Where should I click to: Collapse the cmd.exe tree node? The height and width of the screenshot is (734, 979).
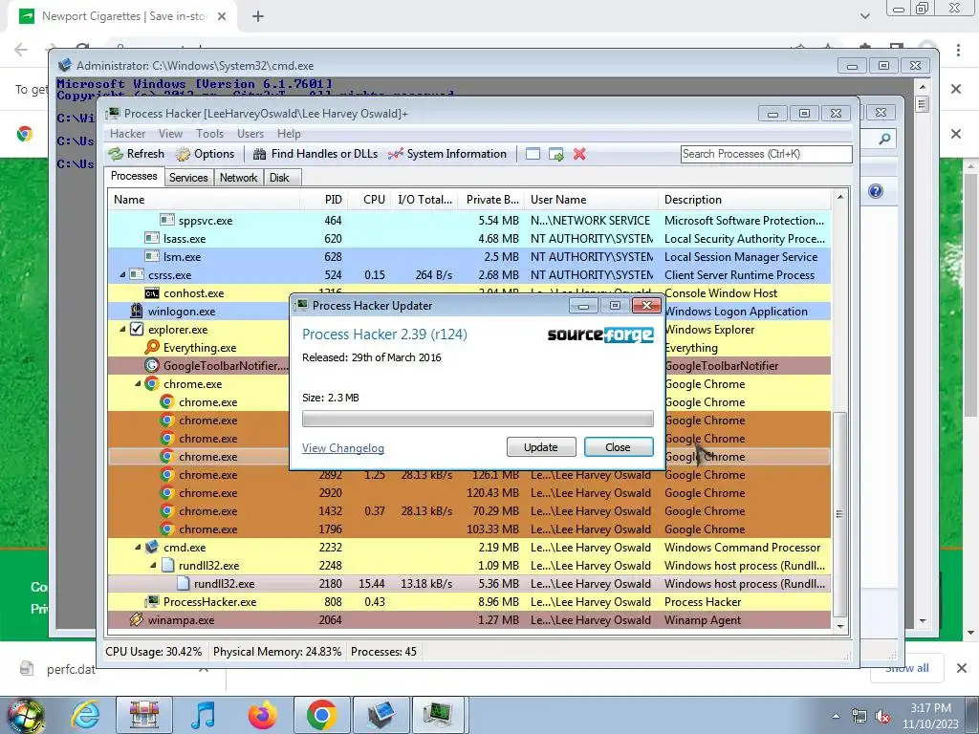click(x=138, y=547)
